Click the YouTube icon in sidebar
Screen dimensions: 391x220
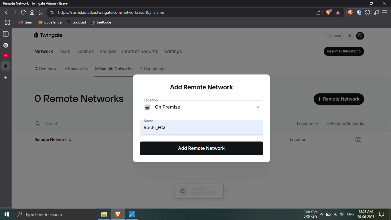6,56
